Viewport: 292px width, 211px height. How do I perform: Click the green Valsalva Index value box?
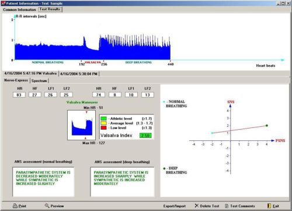point(145,136)
